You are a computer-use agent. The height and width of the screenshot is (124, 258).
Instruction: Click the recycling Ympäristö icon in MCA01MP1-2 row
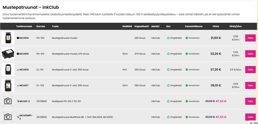coord(168,117)
